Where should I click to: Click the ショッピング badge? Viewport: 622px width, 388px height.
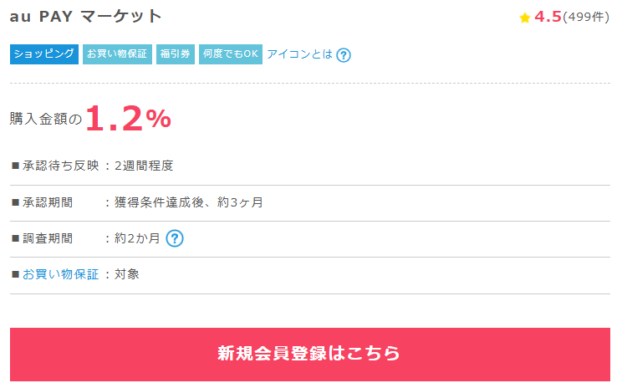[x=44, y=54]
